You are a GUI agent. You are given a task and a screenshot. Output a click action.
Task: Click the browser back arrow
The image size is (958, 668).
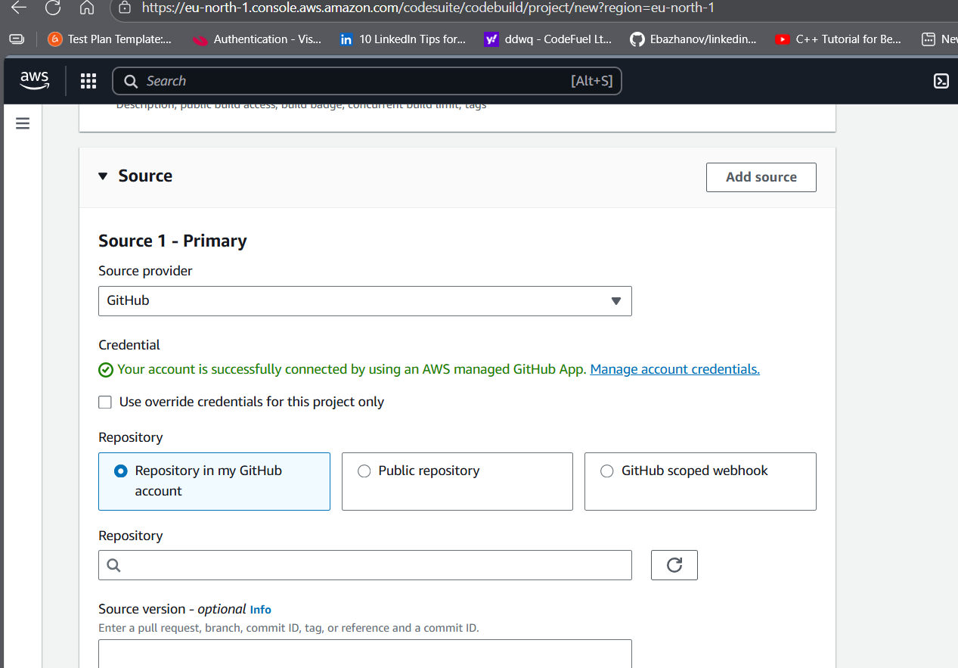click(x=19, y=10)
